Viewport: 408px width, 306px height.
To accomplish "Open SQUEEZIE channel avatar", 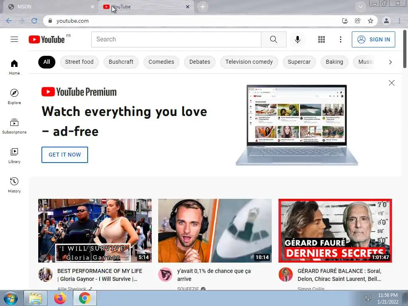I will coord(165,275).
